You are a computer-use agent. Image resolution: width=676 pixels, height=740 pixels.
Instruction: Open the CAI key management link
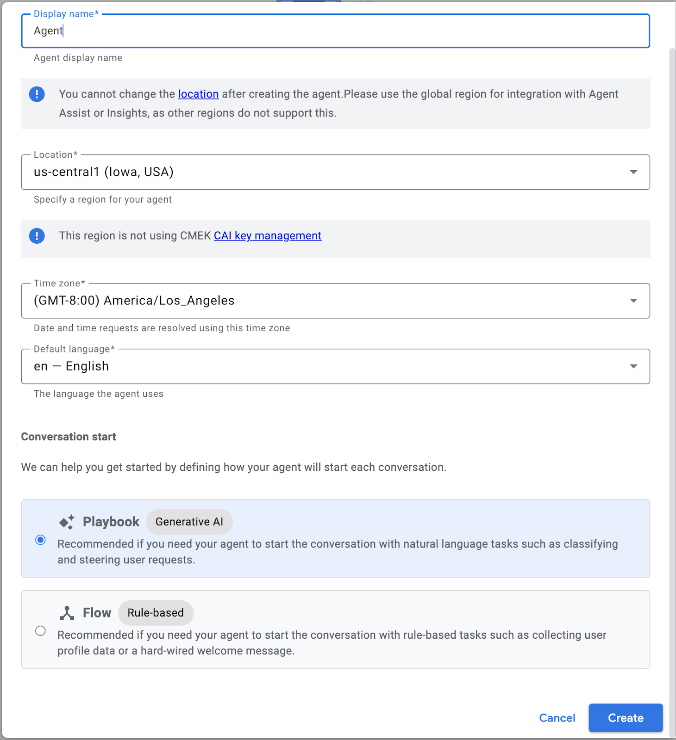coord(267,236)
